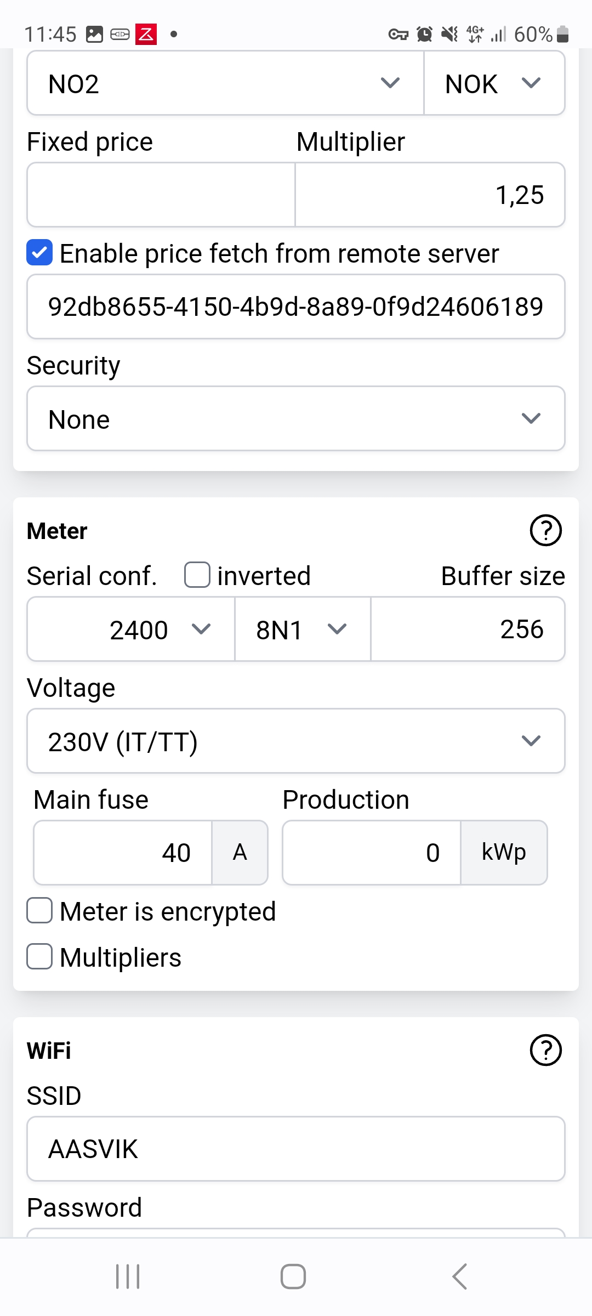Change voltage via the 230V dropdown

click(296, 741)
